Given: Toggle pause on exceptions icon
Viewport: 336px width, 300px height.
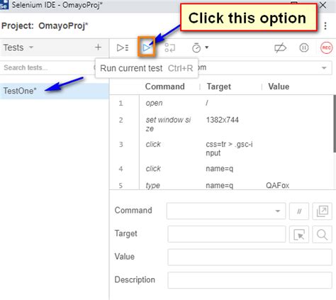Looking at the screenshot, I should (304, 48).
